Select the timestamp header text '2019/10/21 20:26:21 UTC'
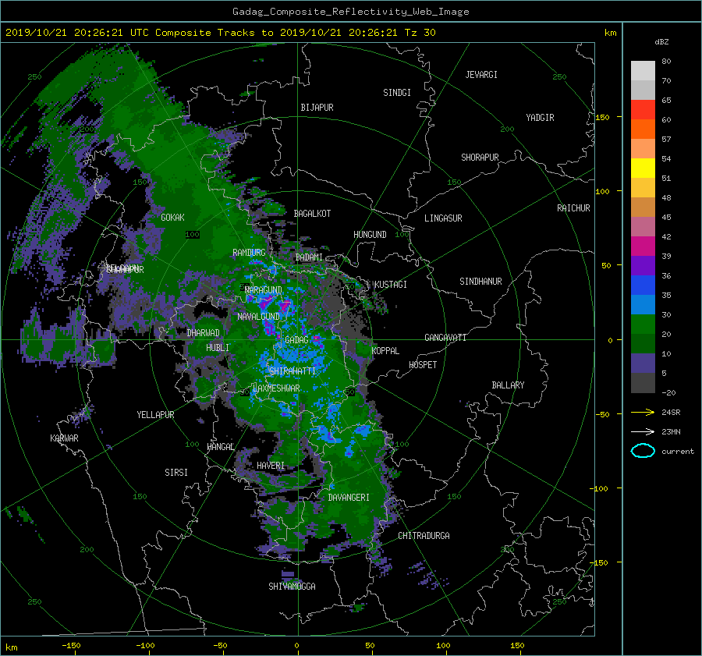Viewport: 702px width, 656px height. (x=77, y=33)
